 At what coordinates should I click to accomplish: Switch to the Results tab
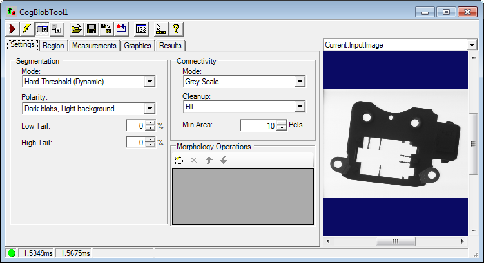coord(170,46)
